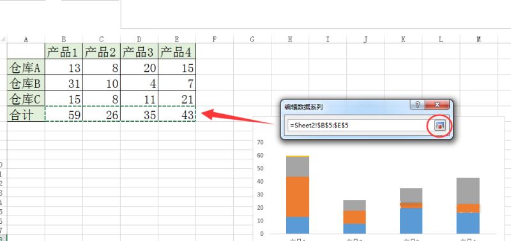
Task: Select cell 仓库A
Action: pos(26,67)
